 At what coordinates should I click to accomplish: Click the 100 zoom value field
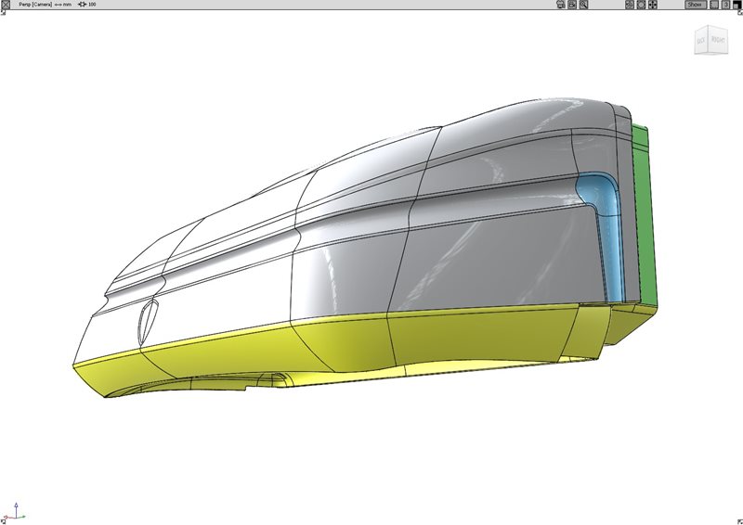(93, 5)
